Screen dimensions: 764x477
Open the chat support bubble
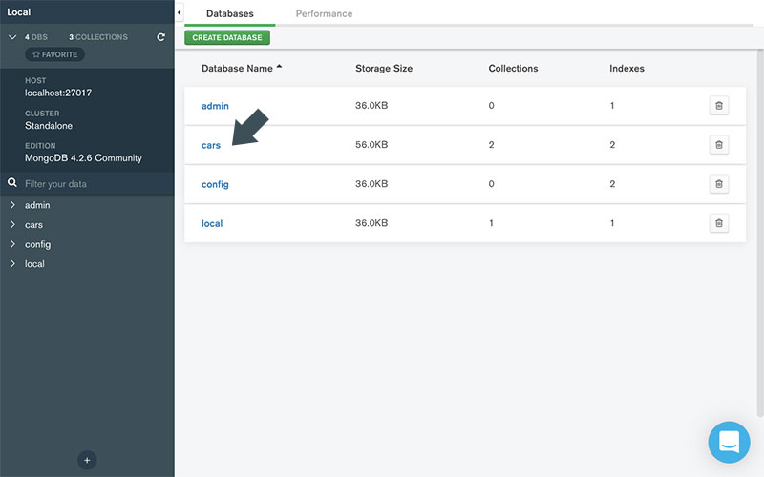coord(729,442)
